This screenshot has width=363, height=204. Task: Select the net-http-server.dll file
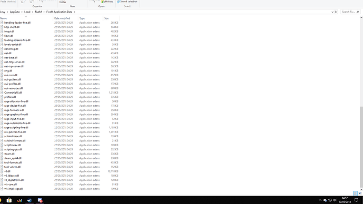14,62
